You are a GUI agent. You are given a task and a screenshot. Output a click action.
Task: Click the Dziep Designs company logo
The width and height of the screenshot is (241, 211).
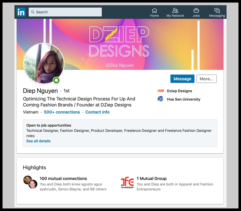(161, 91)
